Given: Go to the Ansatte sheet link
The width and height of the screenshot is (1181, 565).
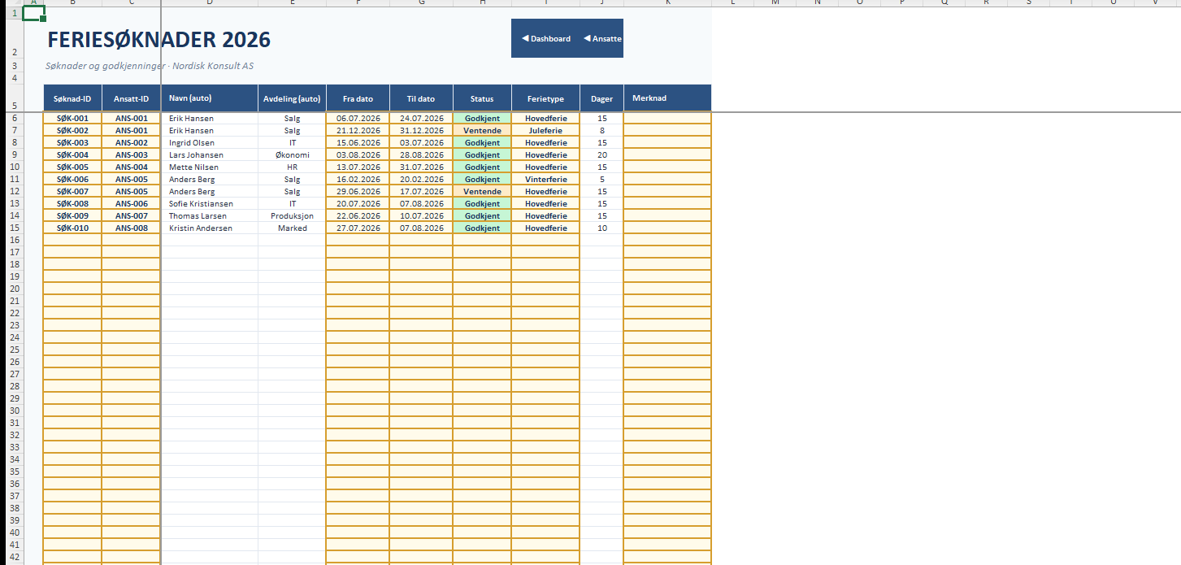Looking at the screenshot, I should (x=603, y=39).
